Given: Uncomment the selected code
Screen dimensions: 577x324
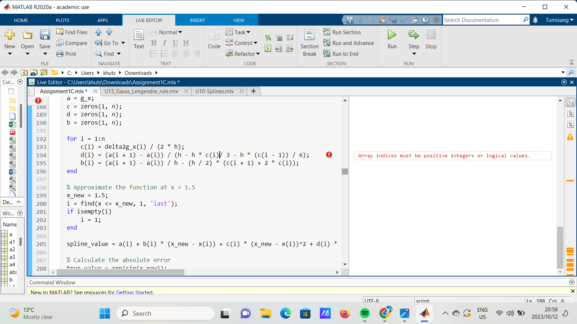Looking at the screenshot, I should pyautogui.click(x=278, y=37).
